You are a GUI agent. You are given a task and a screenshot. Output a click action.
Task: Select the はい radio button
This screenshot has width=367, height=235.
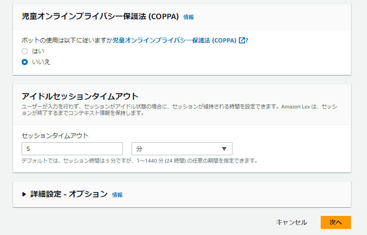click(x=25, y=51)
